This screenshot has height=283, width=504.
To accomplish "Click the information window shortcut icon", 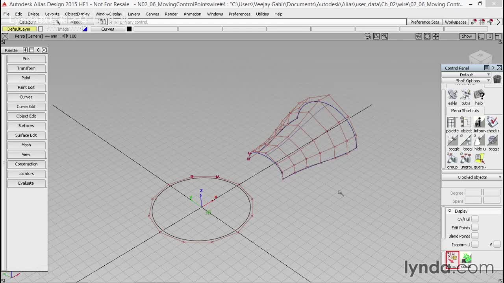I will [479, 123].
